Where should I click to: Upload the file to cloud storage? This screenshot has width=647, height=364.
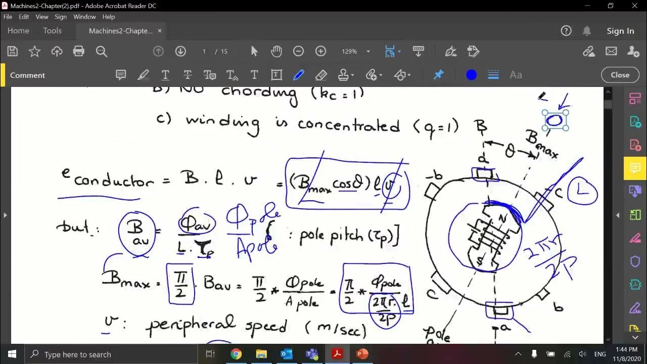coord(57,51)
